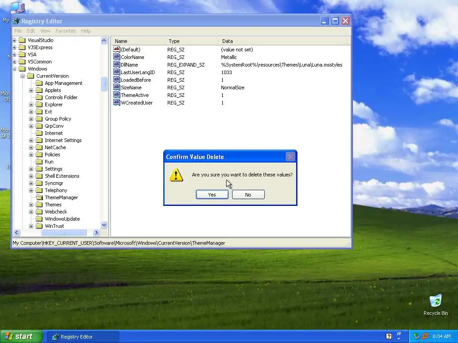Open the Help menu

coord(85,31)
